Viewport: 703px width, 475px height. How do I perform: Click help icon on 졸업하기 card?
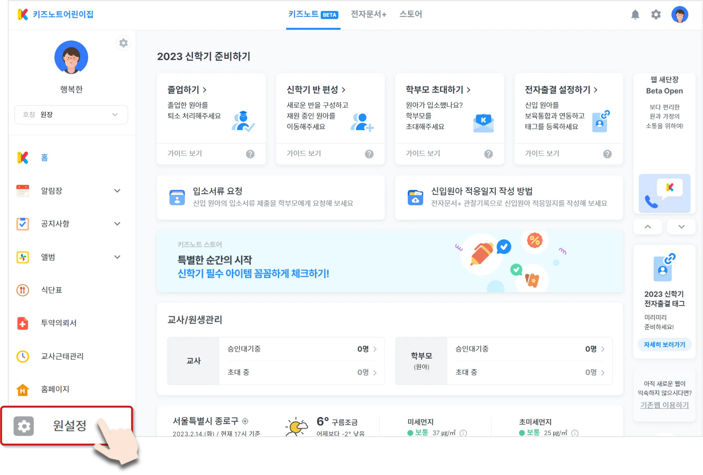250,154
